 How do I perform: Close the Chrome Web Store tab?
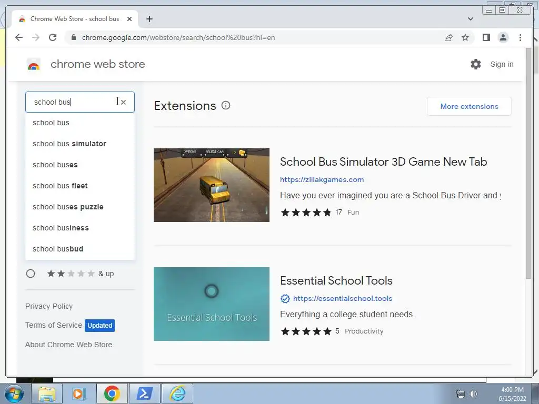(x=129, y=19)
